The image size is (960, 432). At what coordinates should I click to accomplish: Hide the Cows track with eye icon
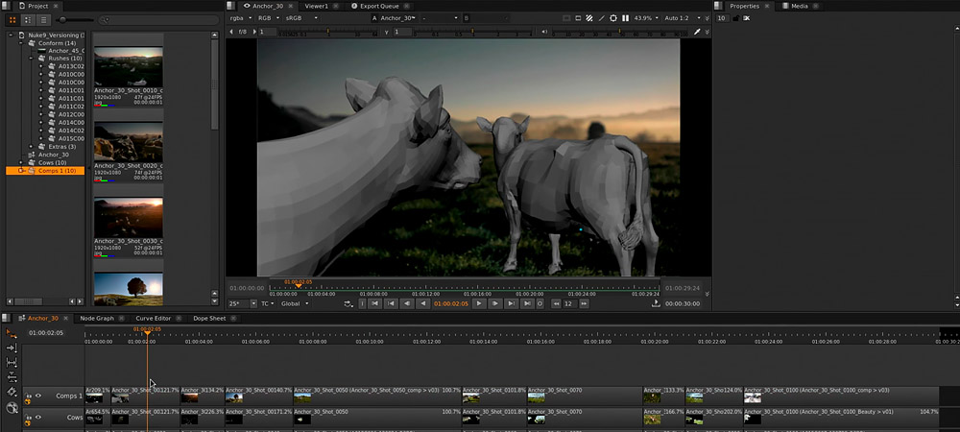coord(38,418)
